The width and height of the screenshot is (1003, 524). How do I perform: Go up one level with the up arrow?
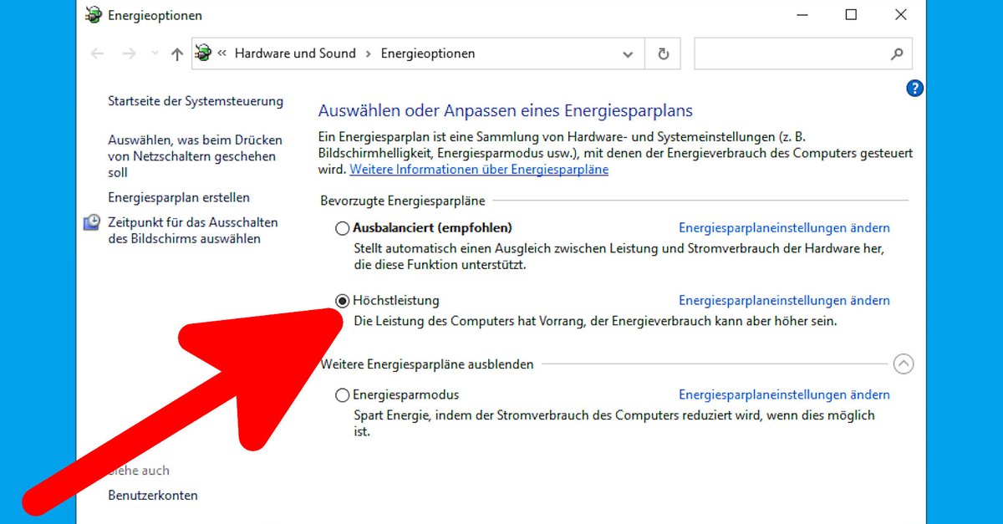pyautogui.click(x=176, y=53)
